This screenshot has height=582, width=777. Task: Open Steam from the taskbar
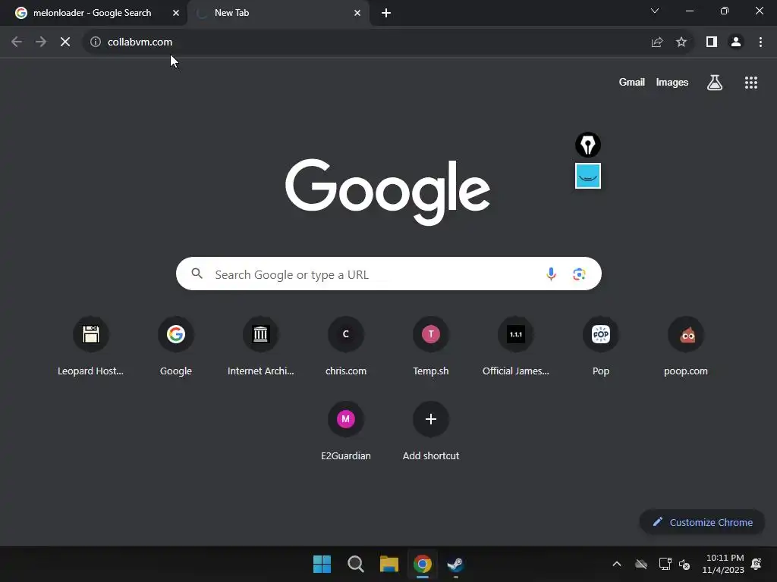(x=455, y=564)
